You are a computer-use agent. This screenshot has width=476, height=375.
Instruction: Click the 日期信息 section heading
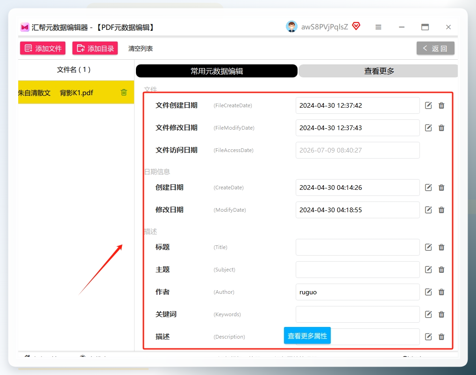coord(157,172)
